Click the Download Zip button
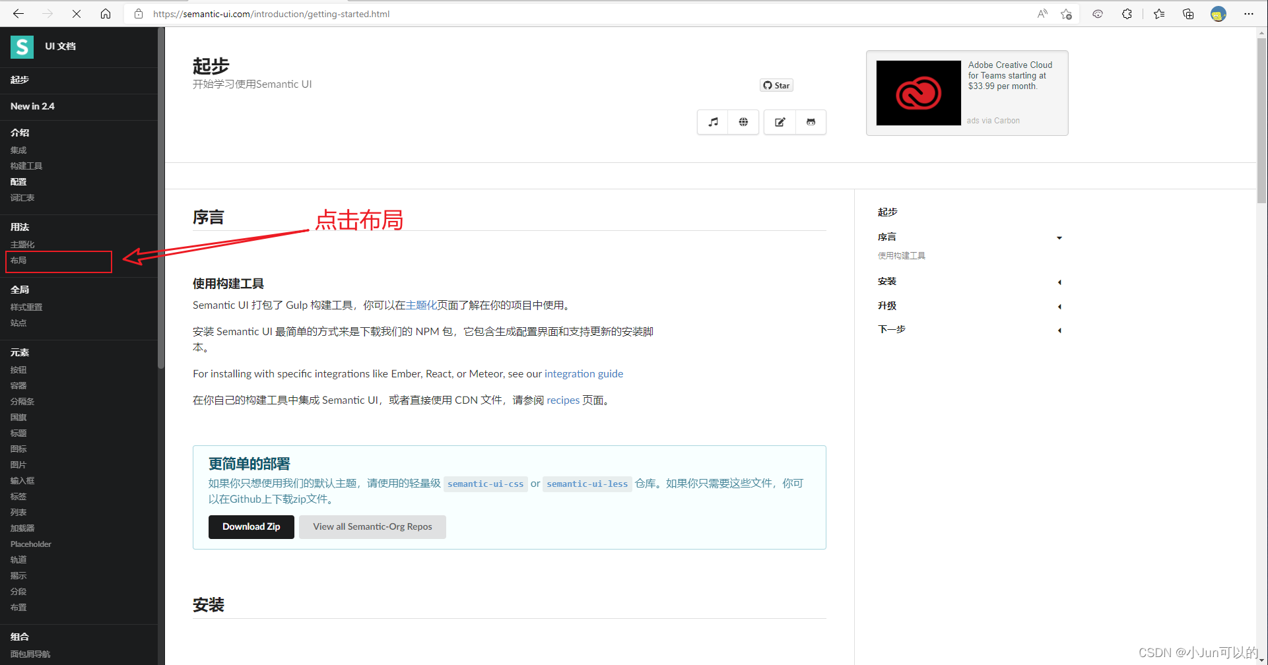The image size is (1268, 665). [251, 527]
